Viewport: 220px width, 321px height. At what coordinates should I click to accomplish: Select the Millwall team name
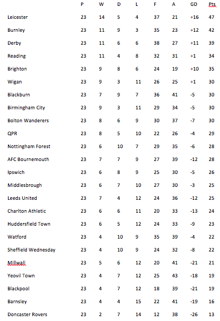pyautogui.click(x=17, y=263)
